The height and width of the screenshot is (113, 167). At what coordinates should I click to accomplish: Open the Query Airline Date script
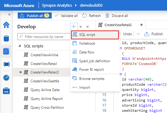tap(45, 90)
